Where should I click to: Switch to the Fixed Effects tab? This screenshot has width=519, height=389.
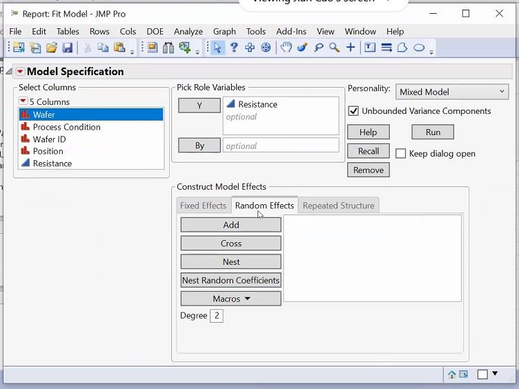pyautogui.click(x=203, y=206)
